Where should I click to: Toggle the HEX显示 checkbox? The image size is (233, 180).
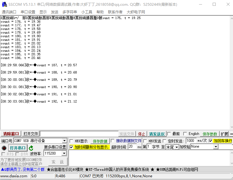coord(71,141)
